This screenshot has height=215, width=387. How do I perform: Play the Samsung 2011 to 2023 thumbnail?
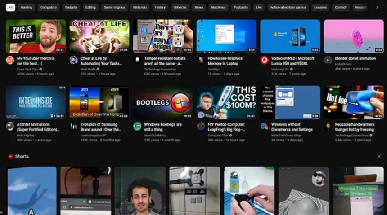coord(99,102)
